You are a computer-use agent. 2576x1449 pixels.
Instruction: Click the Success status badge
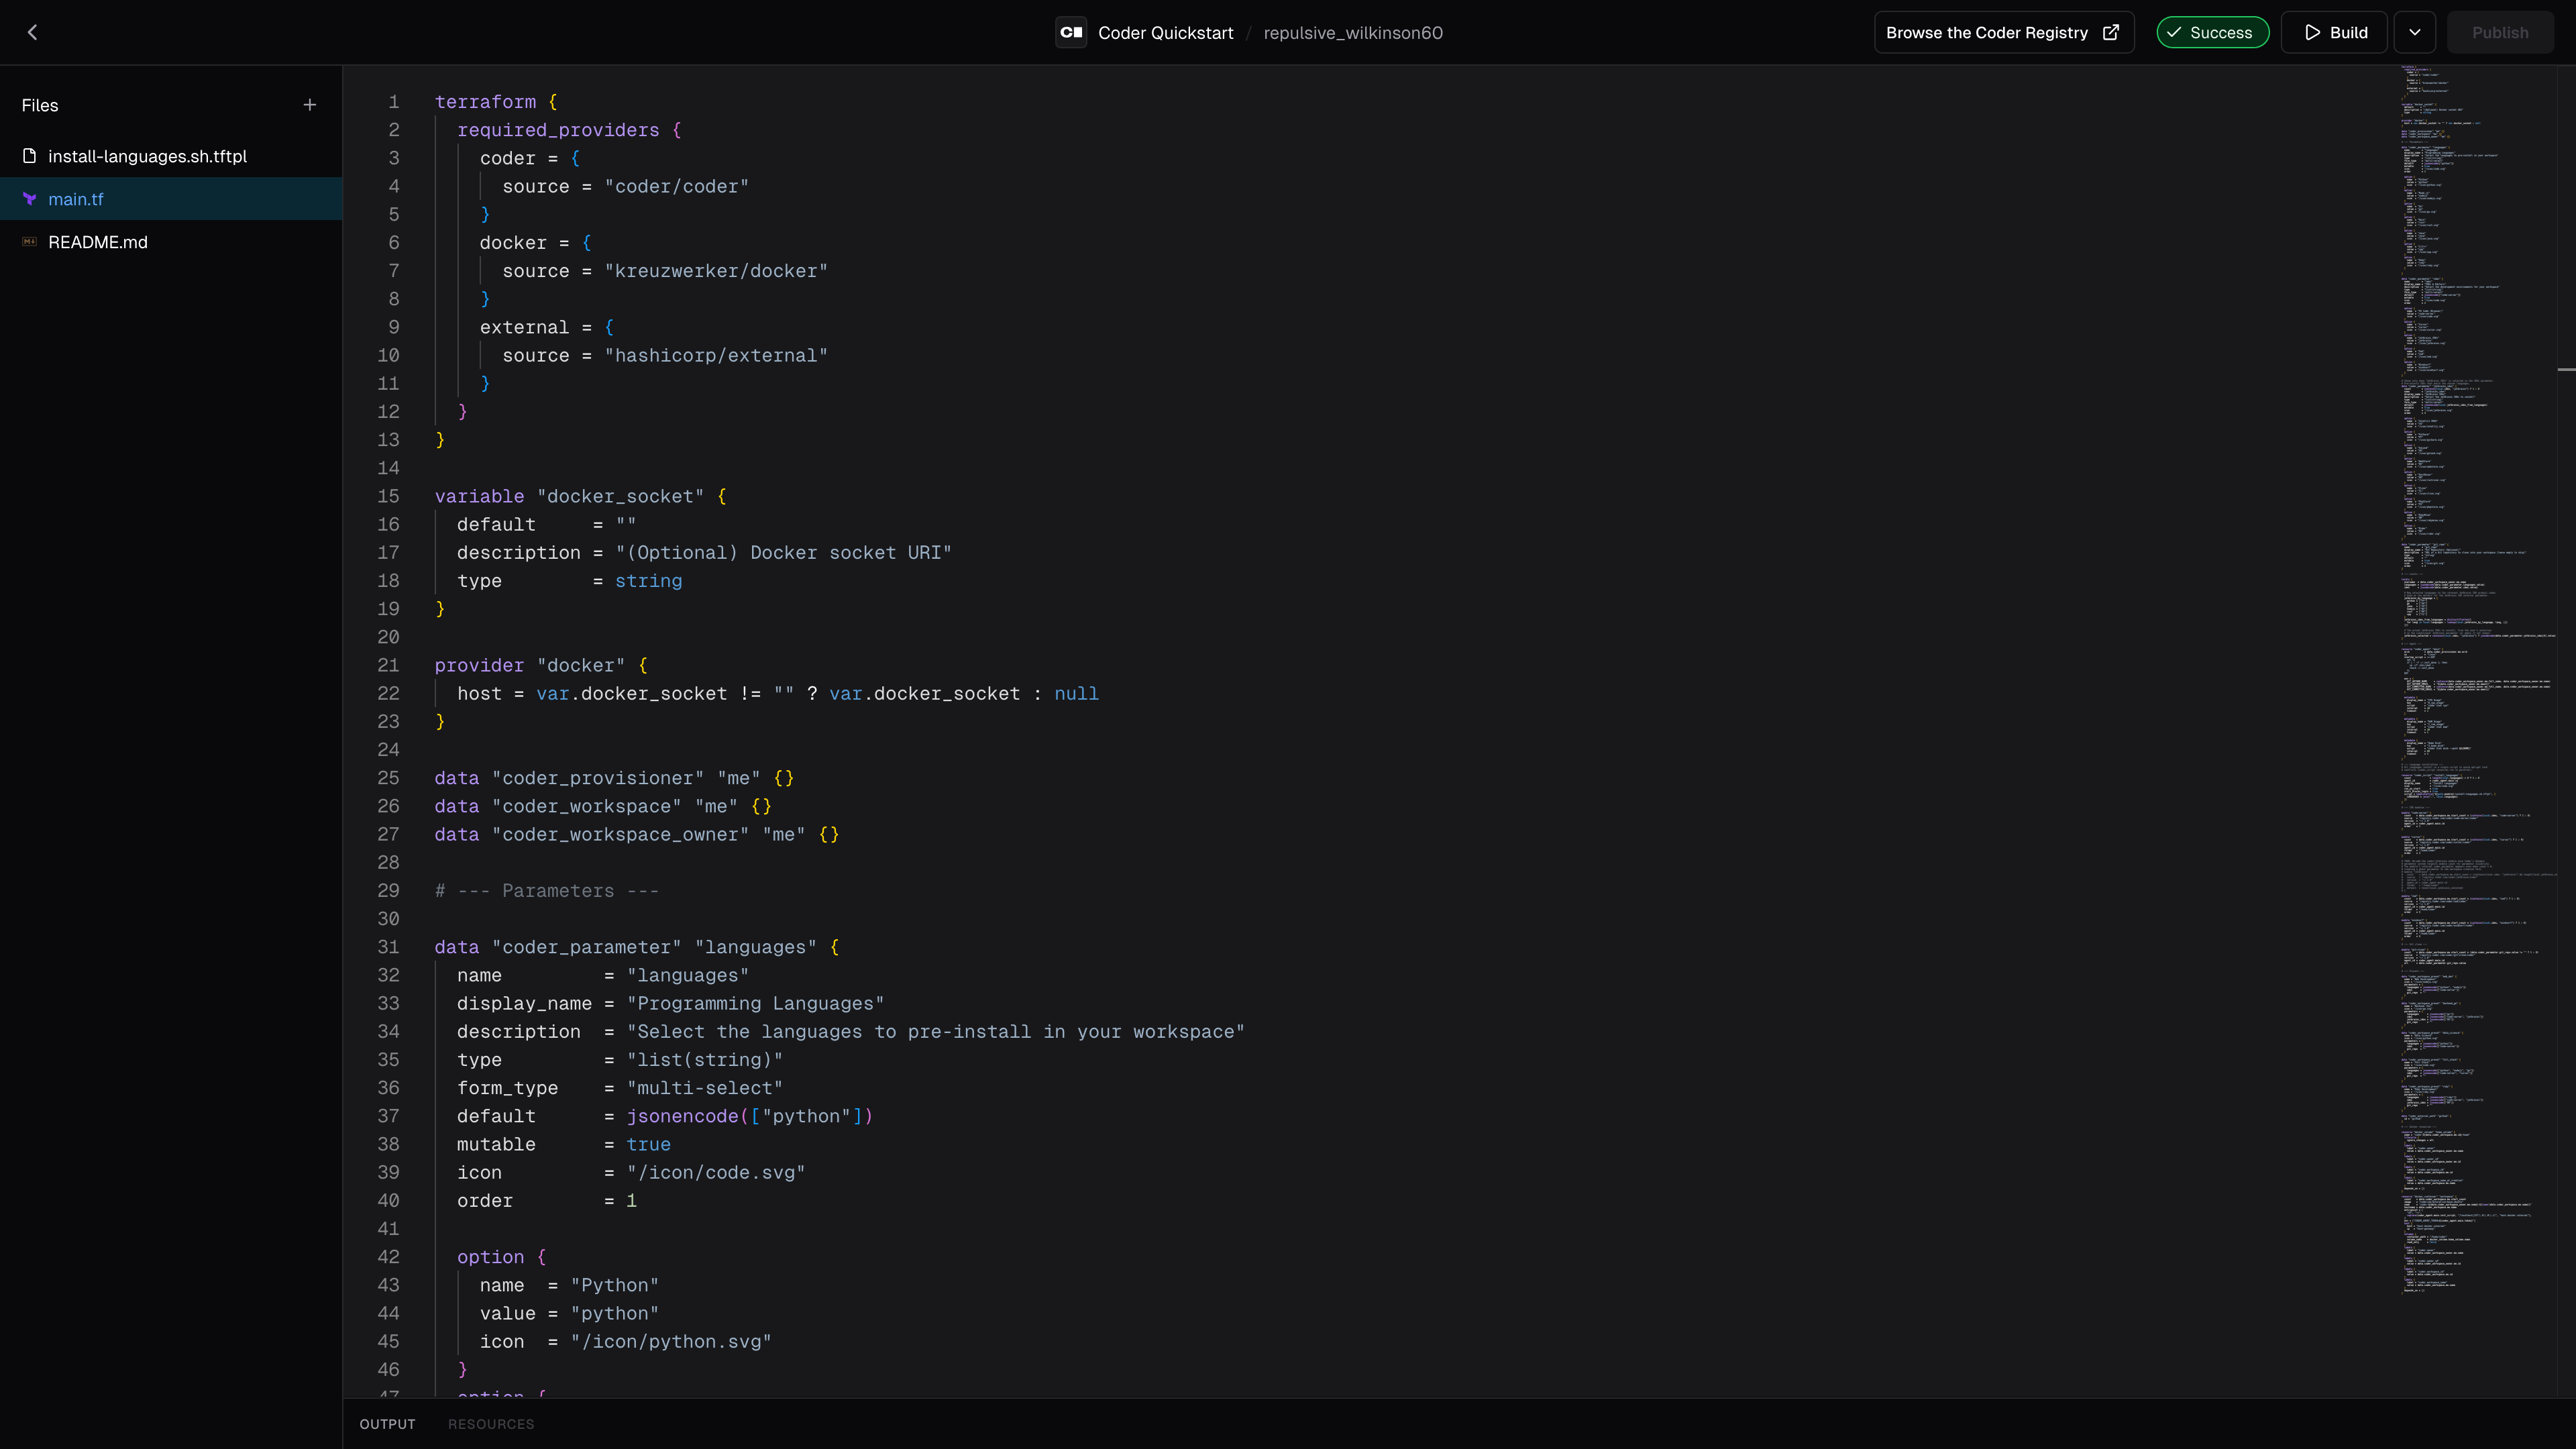pyautogui.click(x=2213, y=32)
